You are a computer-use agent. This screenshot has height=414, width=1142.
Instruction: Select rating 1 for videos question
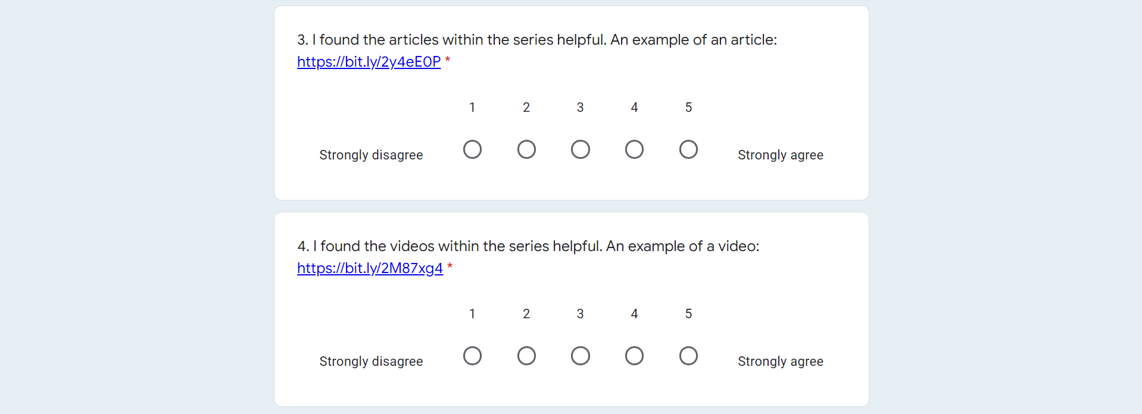(472, 356)
